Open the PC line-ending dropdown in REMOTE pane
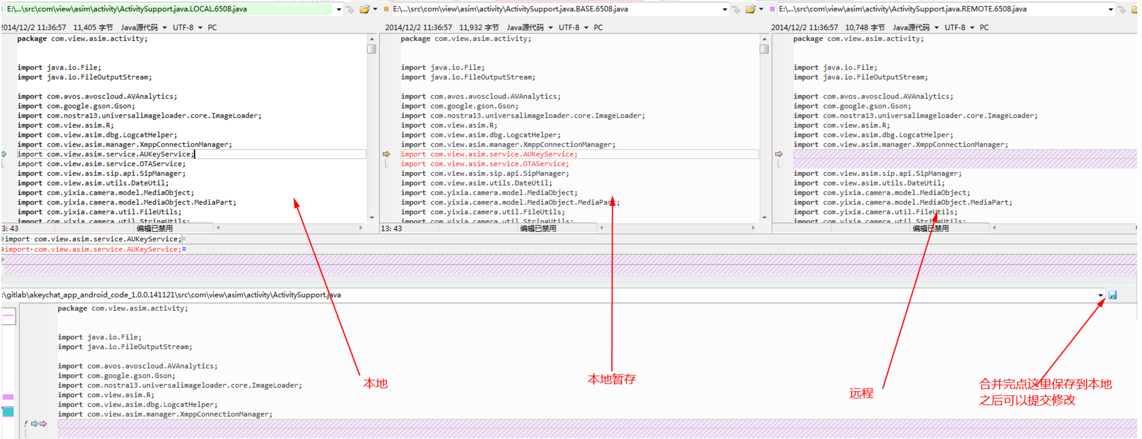Image resolution: width=1142 pixels, height=439 pixels. click(x=984, y=27)
